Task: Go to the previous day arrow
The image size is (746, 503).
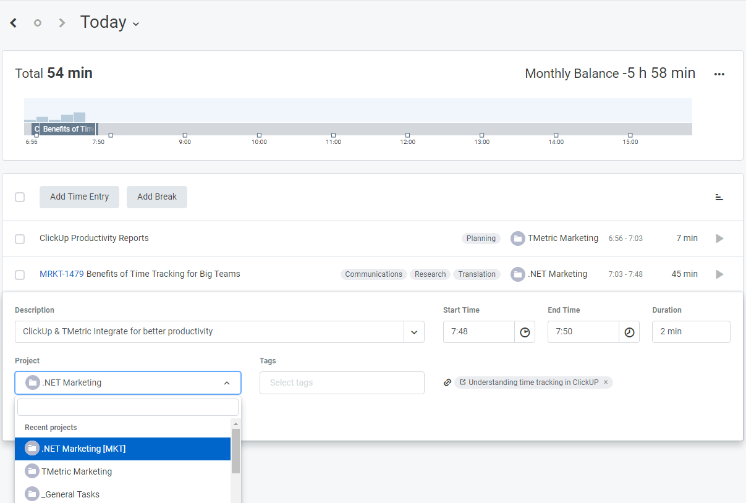Action: point(14,23)
